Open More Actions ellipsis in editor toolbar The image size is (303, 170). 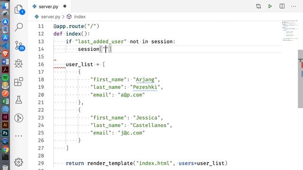coord(294,6)
